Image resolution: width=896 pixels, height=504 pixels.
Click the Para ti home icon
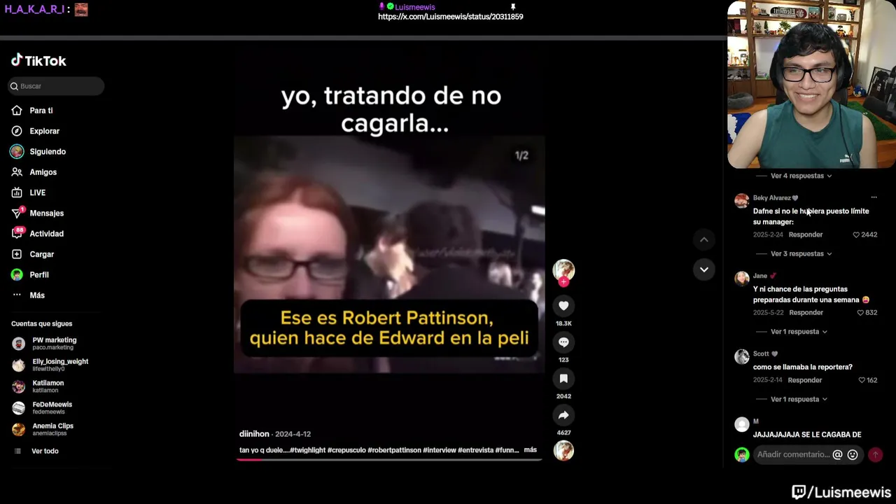pos(17,111)
